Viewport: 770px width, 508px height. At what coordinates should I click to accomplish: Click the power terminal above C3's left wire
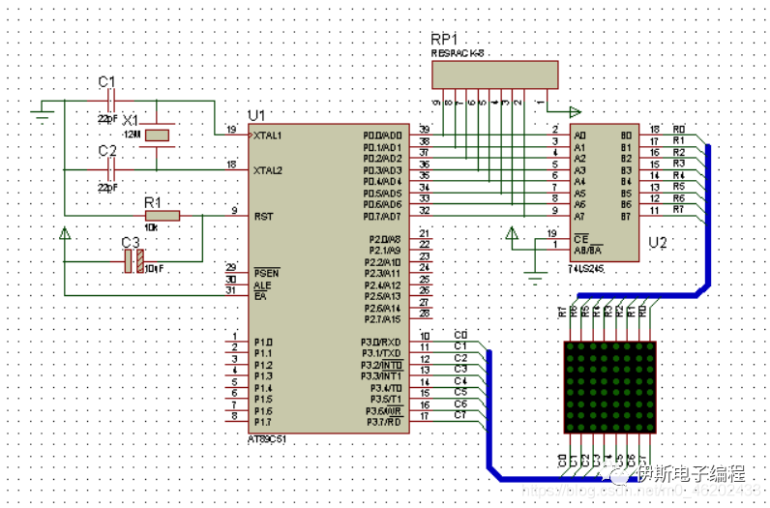pyautogui.click(x=65, y=233)
